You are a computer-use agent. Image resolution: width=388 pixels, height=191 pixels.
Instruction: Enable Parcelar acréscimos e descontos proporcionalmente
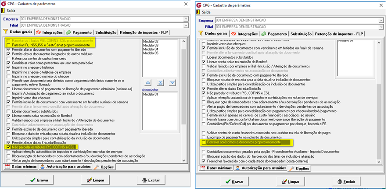pos(204,142)
